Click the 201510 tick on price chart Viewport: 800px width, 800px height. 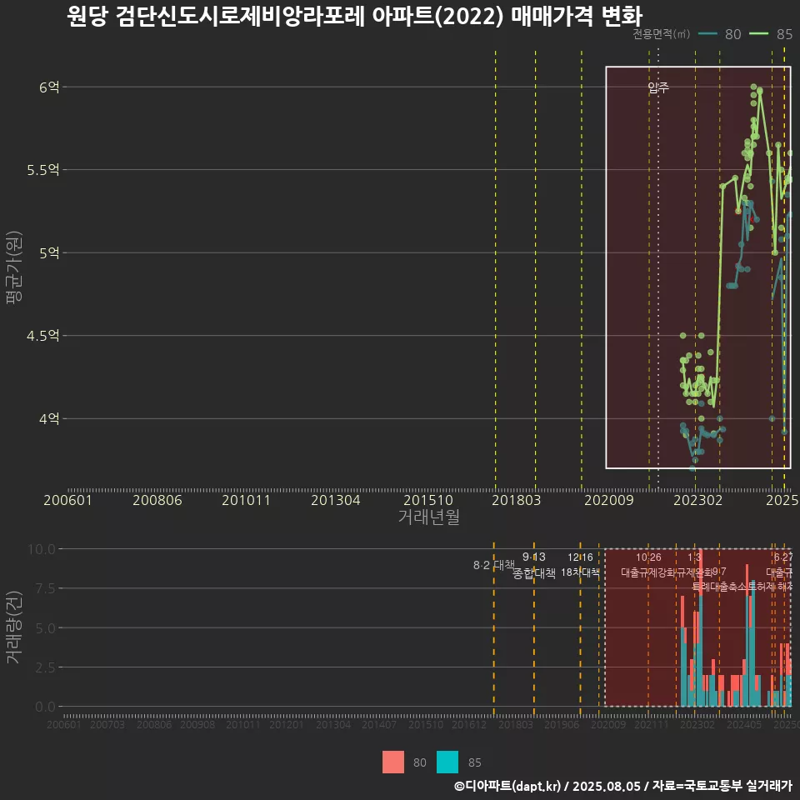[x=428, y=500]
